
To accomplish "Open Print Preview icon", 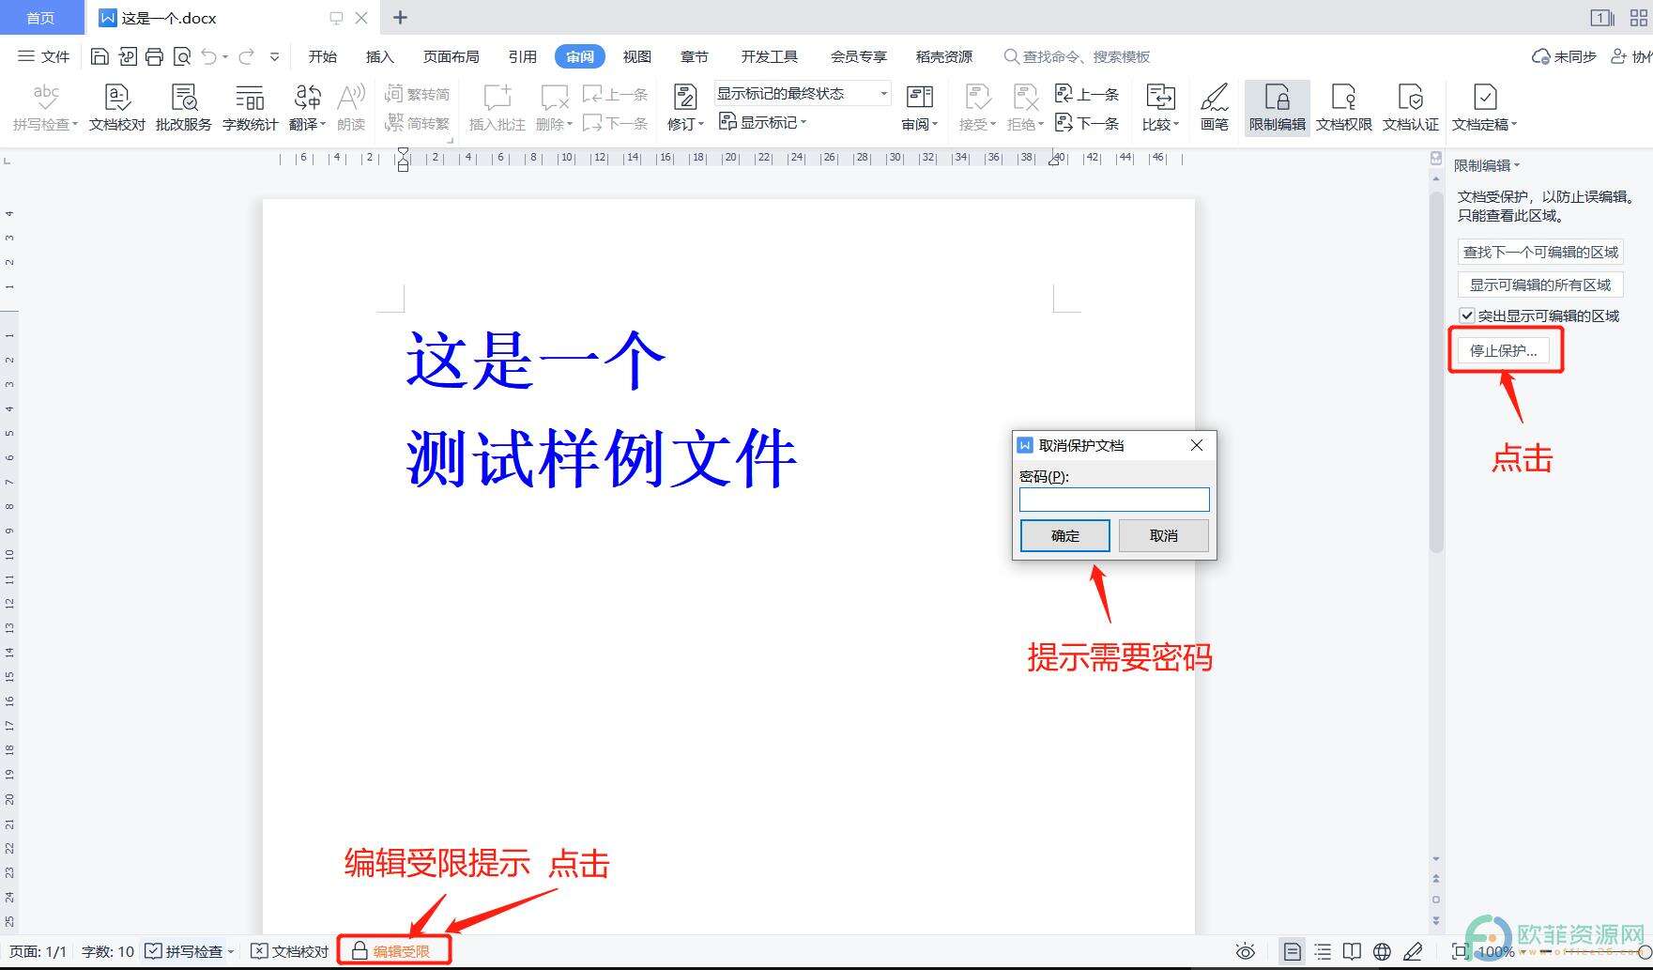I will (182, 56).
